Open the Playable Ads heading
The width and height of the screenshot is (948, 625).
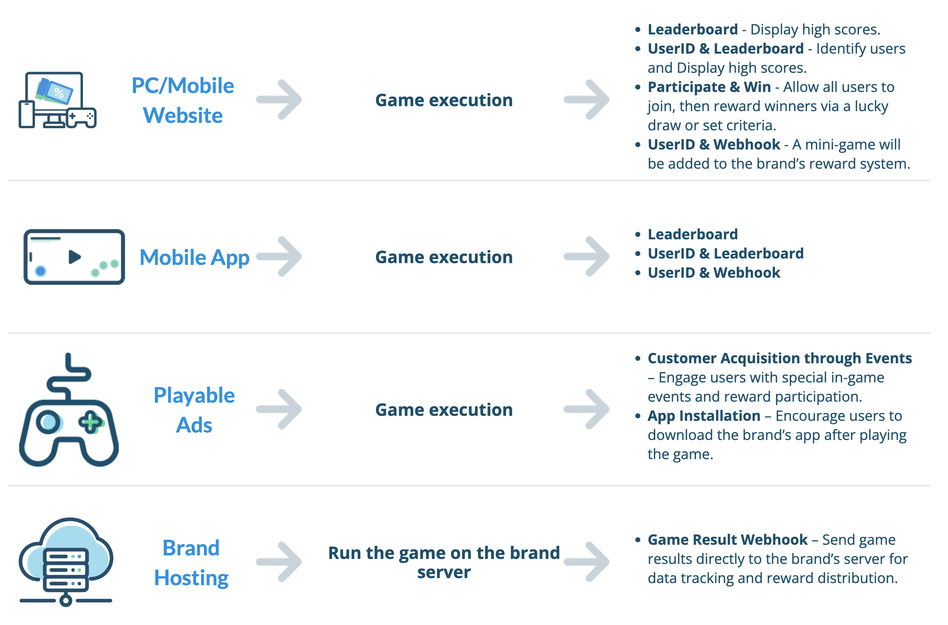(194, 410)
